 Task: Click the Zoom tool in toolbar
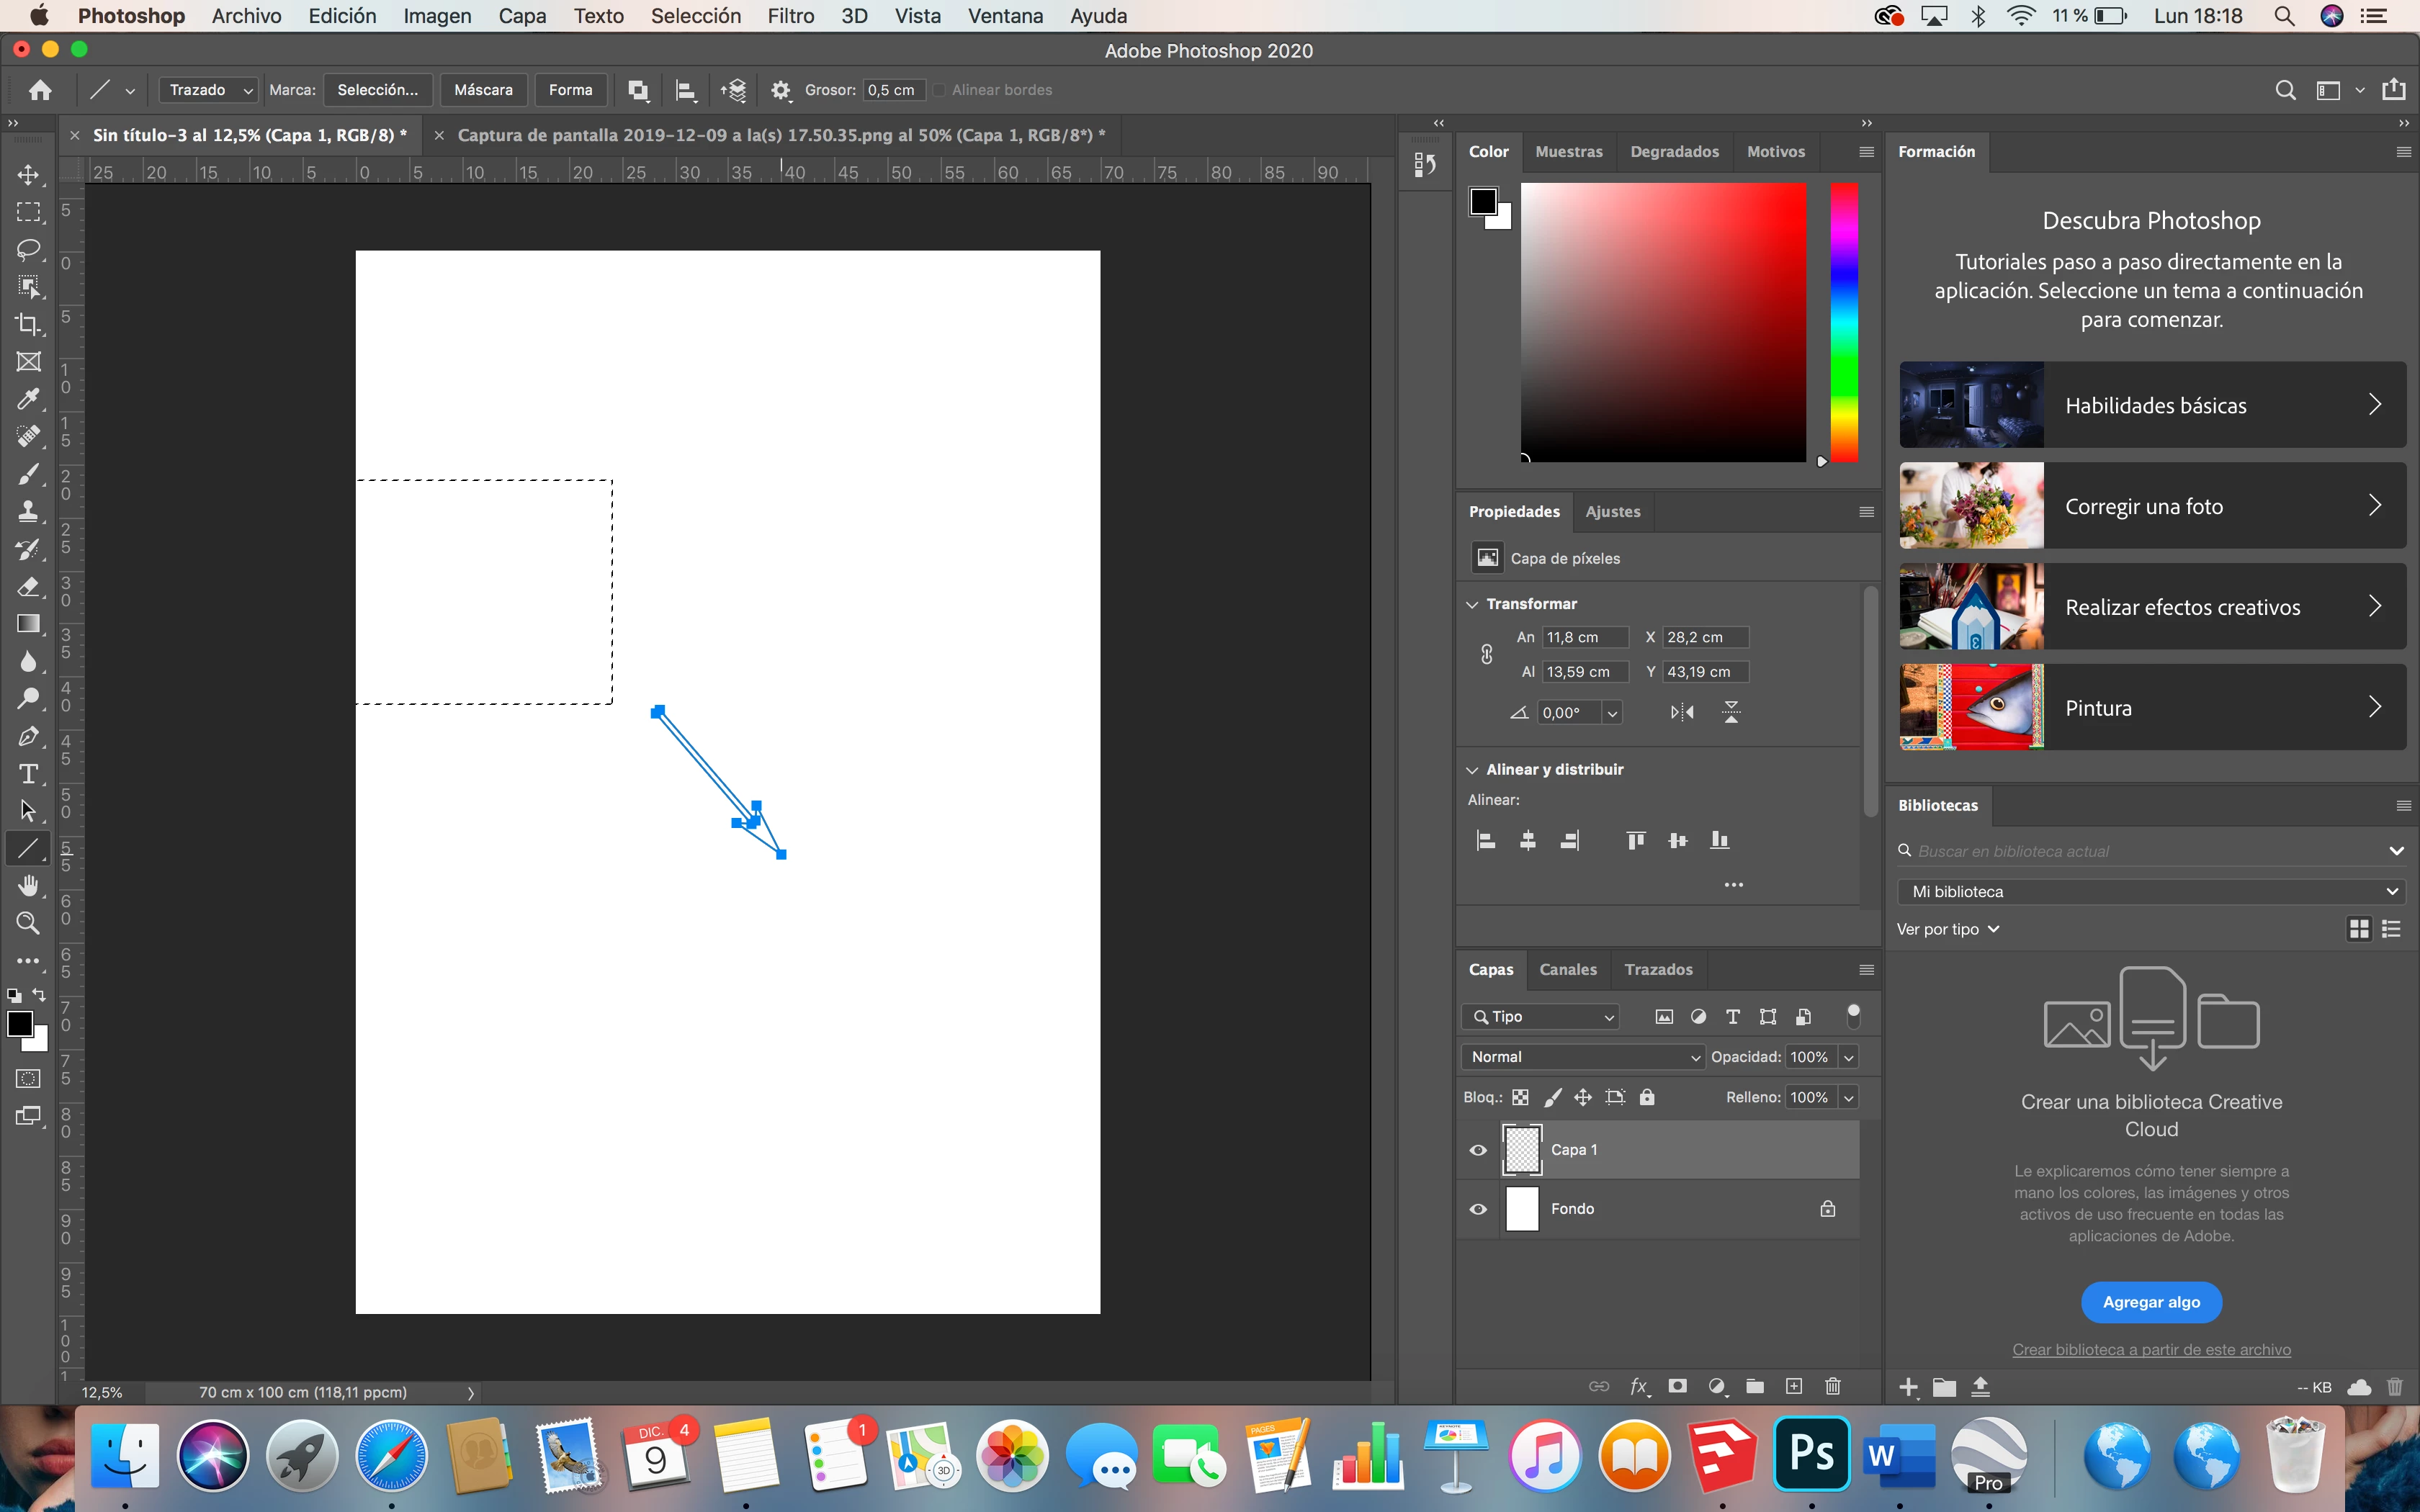[x=28, y=923]
